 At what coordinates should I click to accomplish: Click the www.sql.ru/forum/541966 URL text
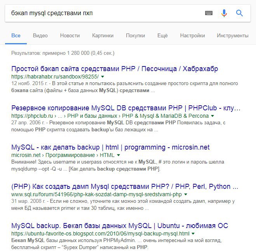(x=96, y=194)
